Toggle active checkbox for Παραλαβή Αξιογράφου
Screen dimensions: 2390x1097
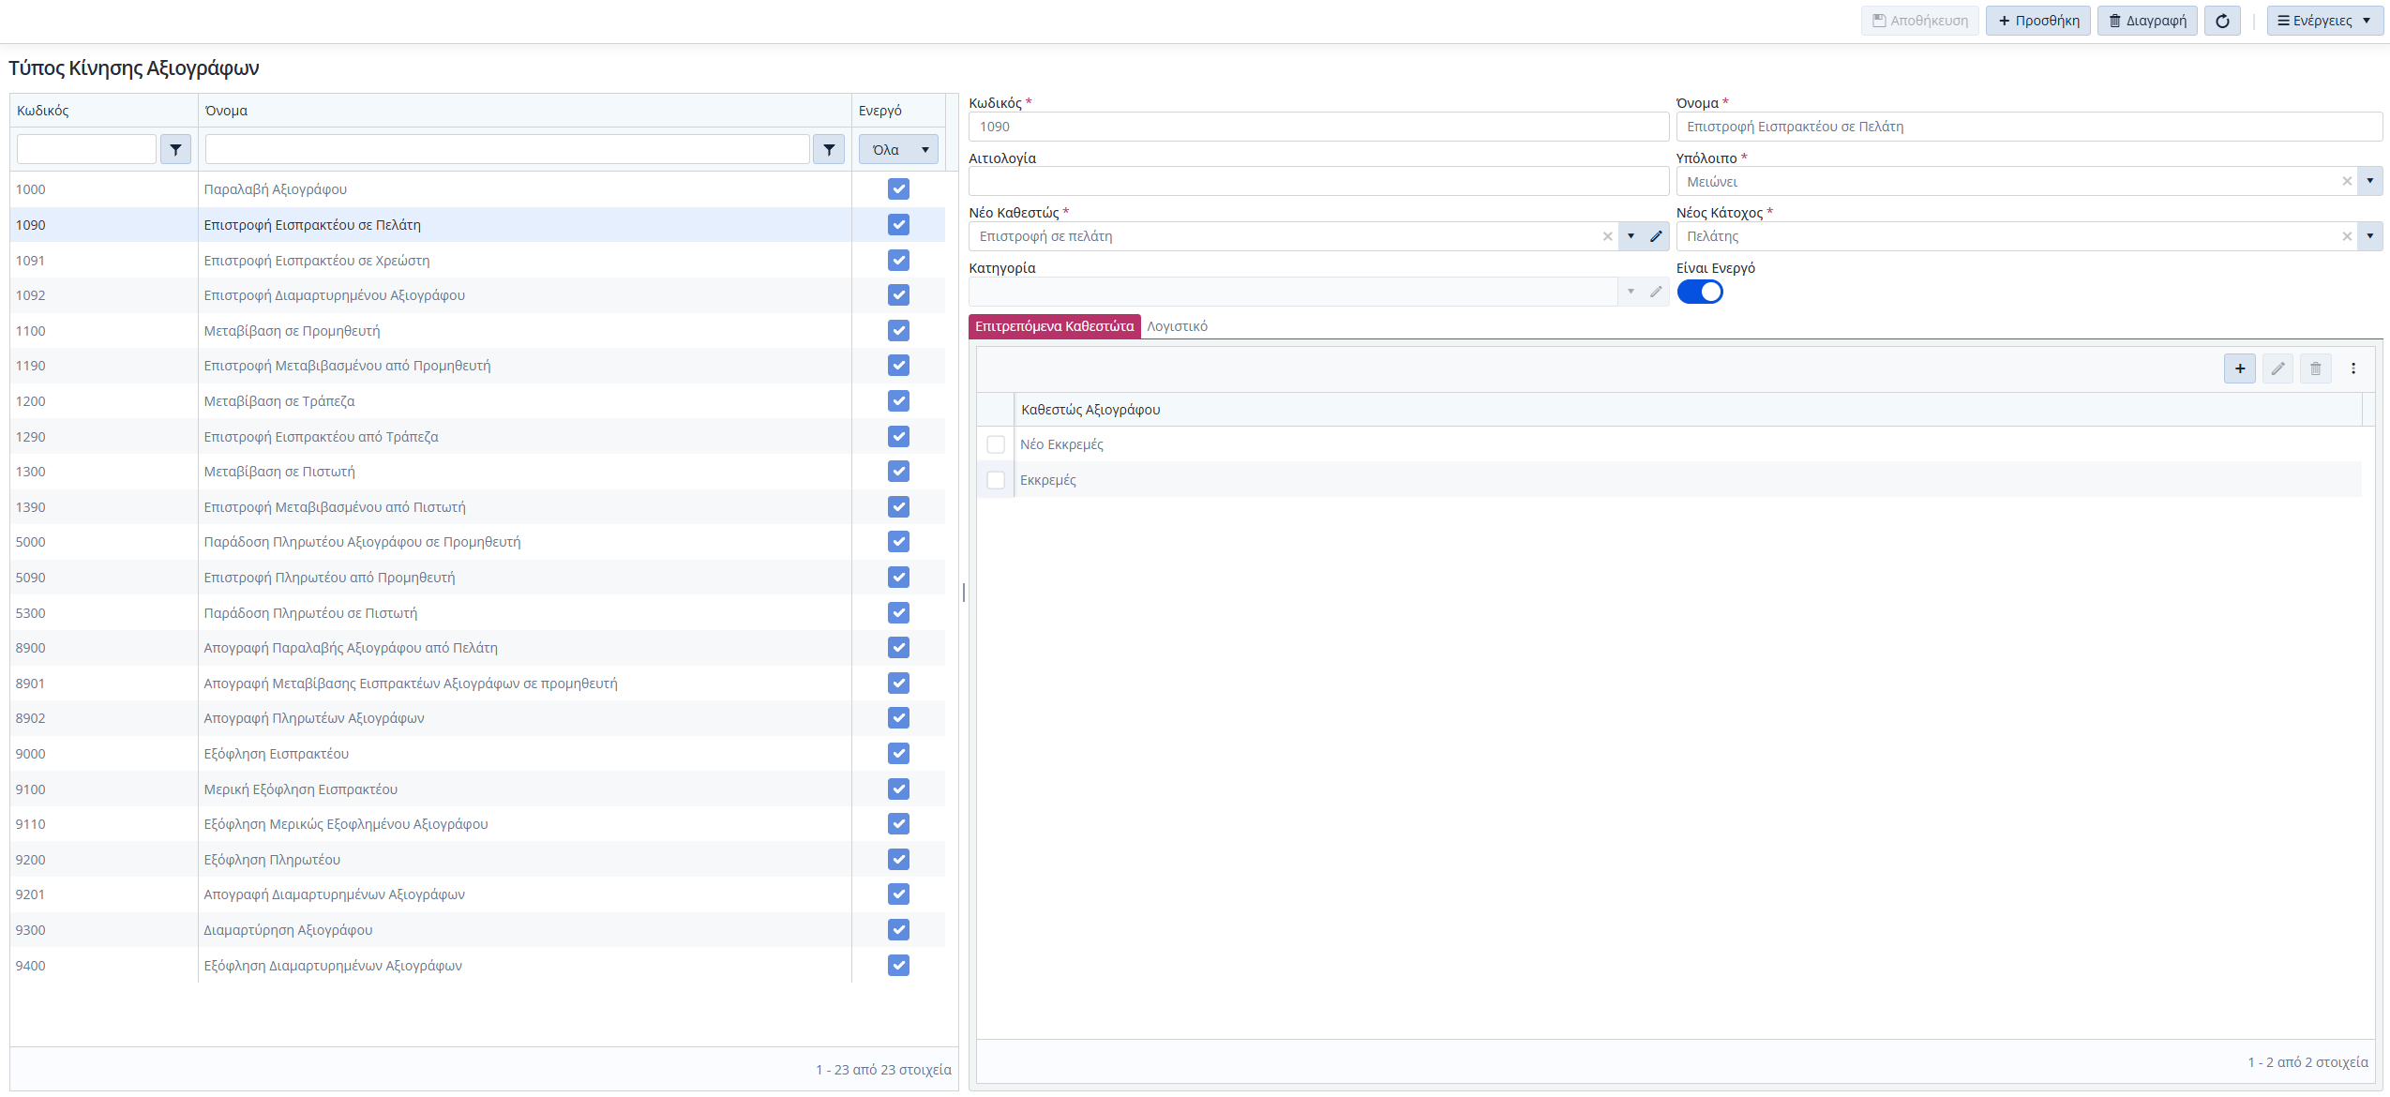click(898, 189)
